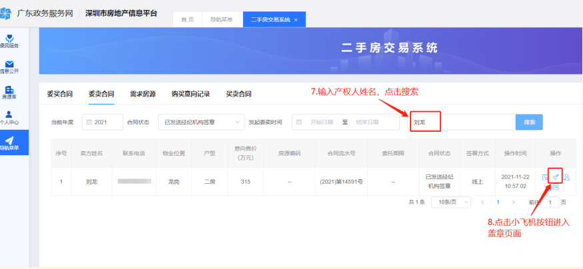Click the 合同流水号 column header
583x269 pixels.
coord(341,153)
